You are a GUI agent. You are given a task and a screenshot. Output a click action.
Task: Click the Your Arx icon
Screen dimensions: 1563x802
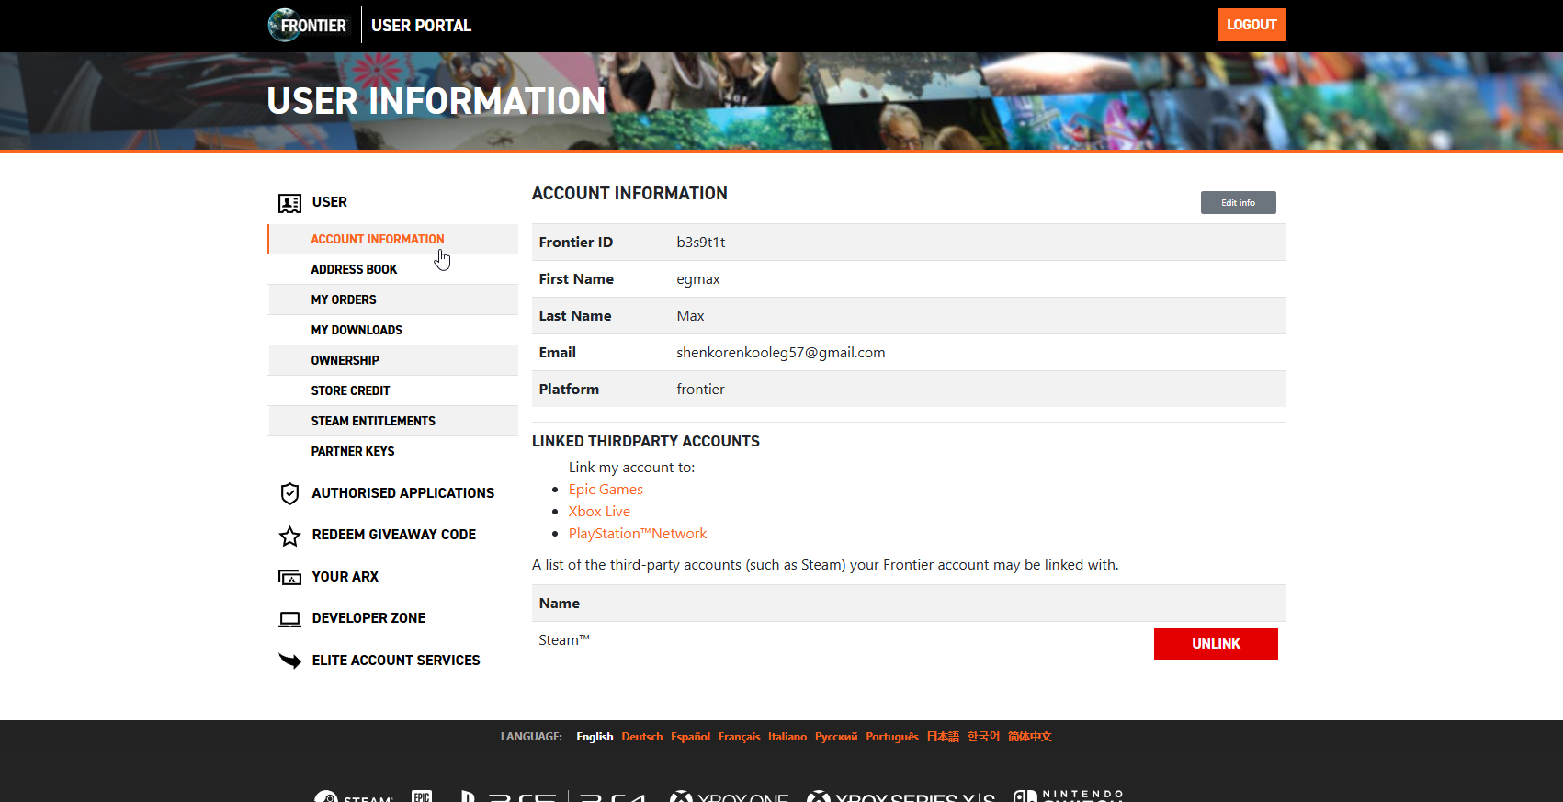[289, 578]
